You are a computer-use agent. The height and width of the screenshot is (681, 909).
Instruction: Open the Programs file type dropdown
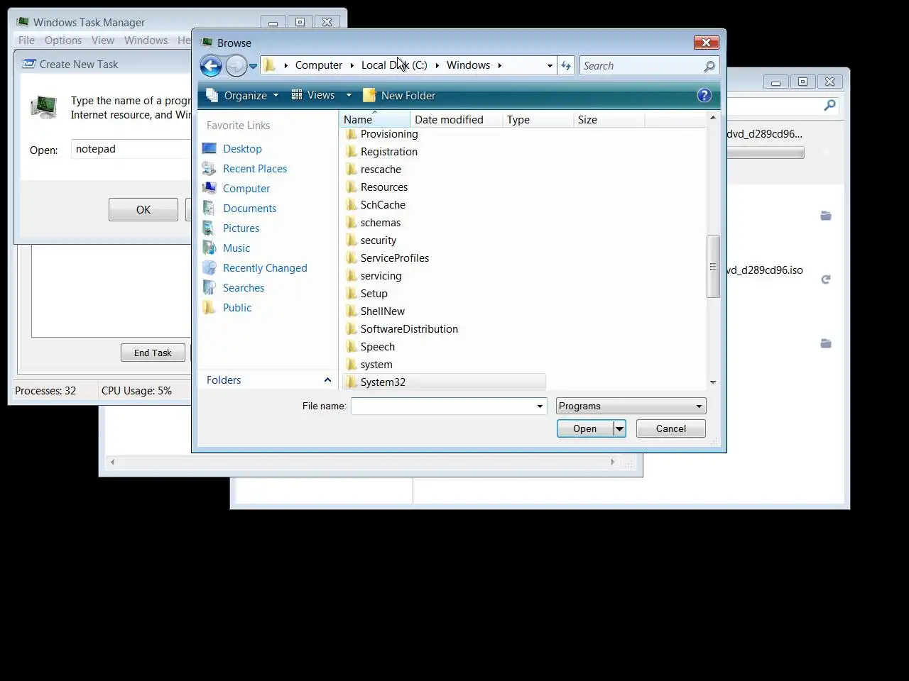coord(631,406)
